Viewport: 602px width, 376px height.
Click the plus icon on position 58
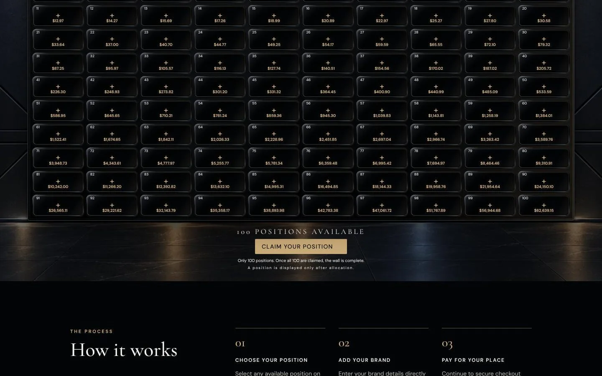click(x=436, y=110)
